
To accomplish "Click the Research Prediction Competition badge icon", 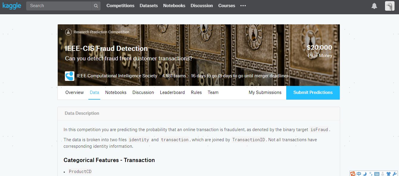I will [68, 32].
